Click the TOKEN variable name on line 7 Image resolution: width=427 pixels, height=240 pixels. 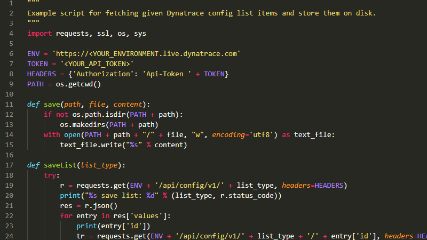tap(37, 64)
